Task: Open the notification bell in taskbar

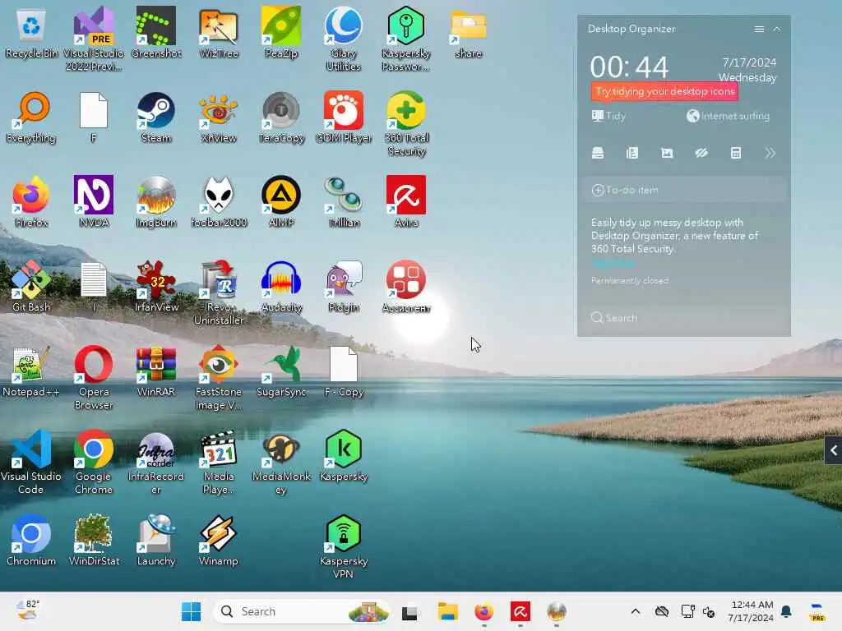Action: click(786, 611)
